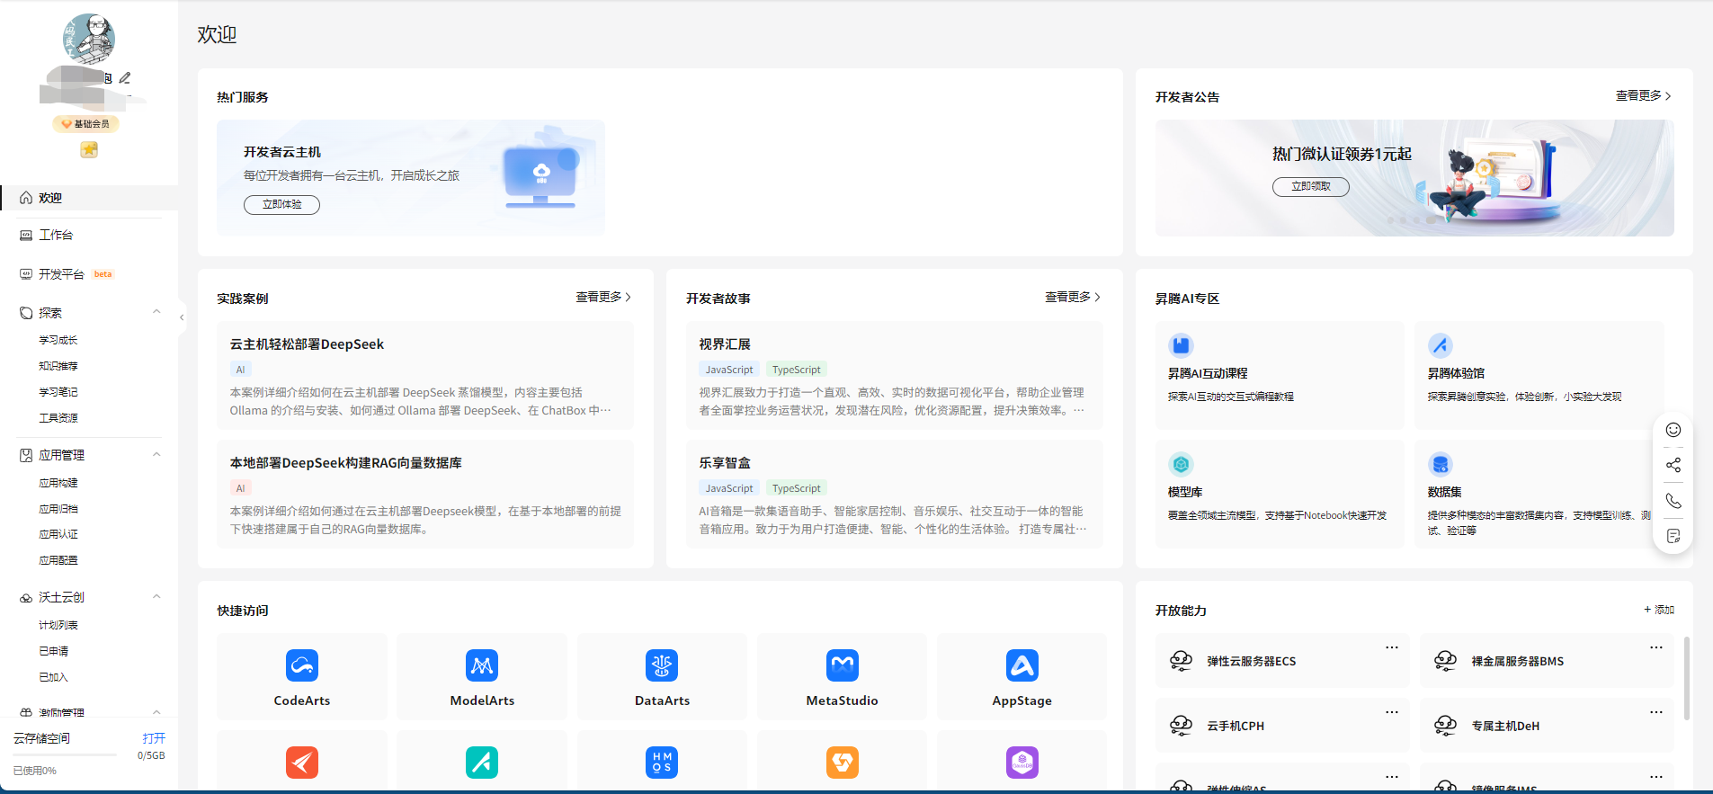1713x794 pixels.
Task: Open more options for 云手机CPH
Action: click(x=1391, y=712)
